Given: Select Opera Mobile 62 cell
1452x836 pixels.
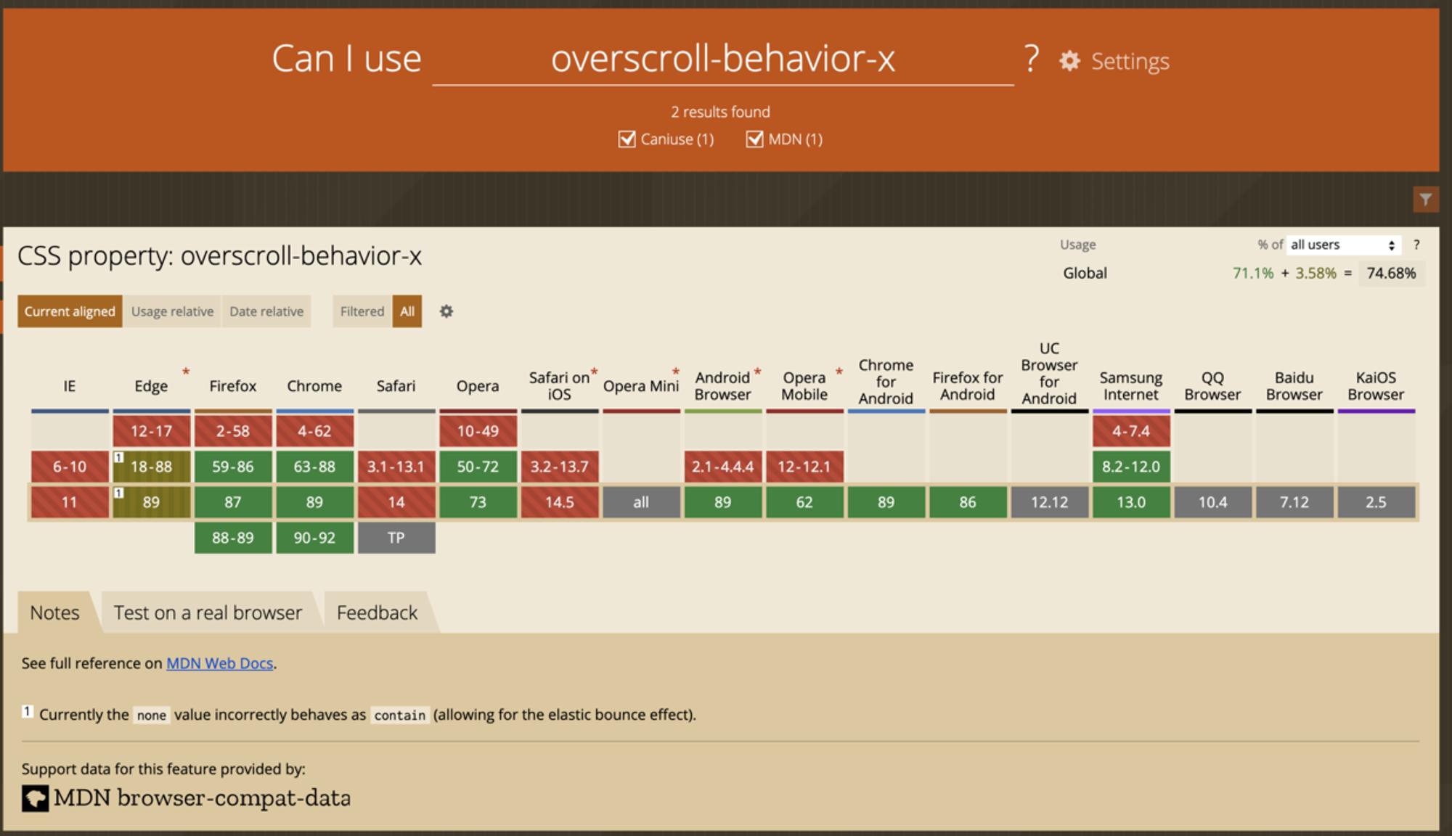Looking at the screenshot, I should coord(804,502).
